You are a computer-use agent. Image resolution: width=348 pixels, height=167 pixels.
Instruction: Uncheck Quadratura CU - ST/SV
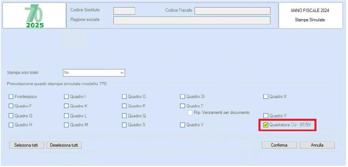[266, 125]
